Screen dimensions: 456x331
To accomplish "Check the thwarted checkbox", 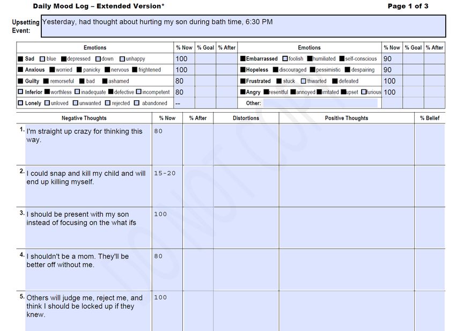I will 303,81.
